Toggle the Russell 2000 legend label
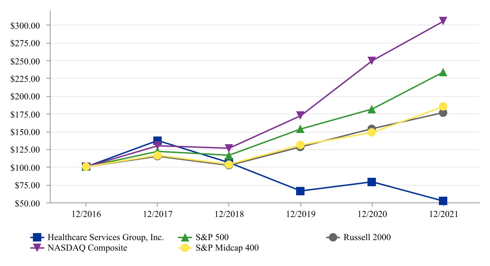The image size is (490, 266). click(367, 237)
